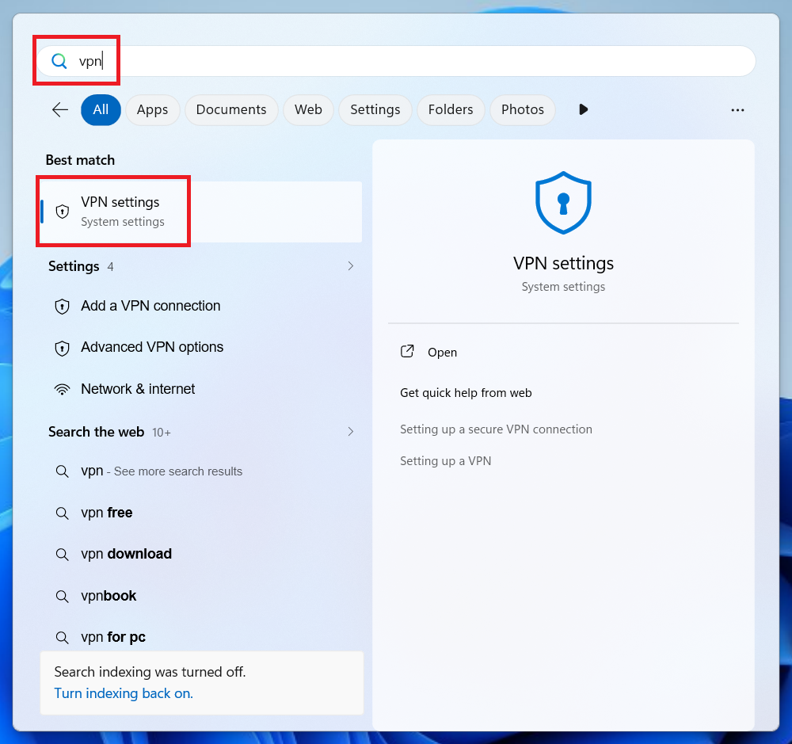Click Turn indexing back on link
Viewport: 792px width, 744px height.
tap(124, 693)
